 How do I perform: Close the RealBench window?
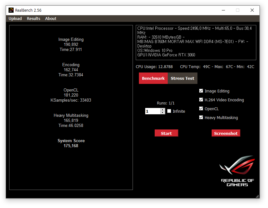tap(252, 10)
